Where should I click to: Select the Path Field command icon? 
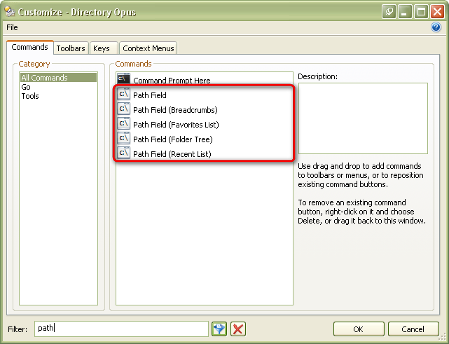coord(124,95)
